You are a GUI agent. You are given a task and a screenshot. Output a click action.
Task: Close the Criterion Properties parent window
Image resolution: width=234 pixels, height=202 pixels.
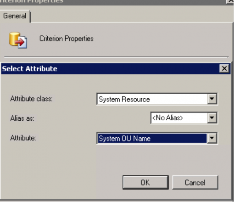pyautogui.click(x=230, y=1)
